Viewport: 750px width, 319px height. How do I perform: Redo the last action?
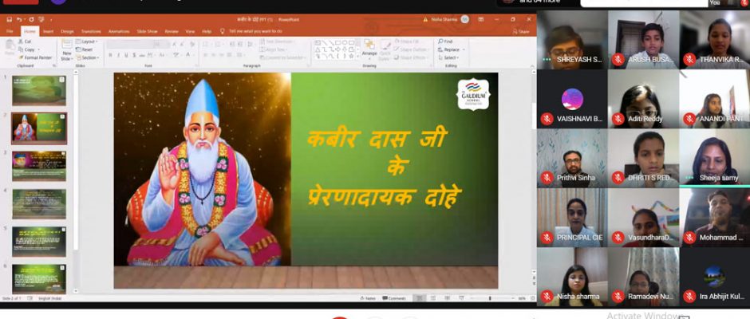tap(31, 20)
